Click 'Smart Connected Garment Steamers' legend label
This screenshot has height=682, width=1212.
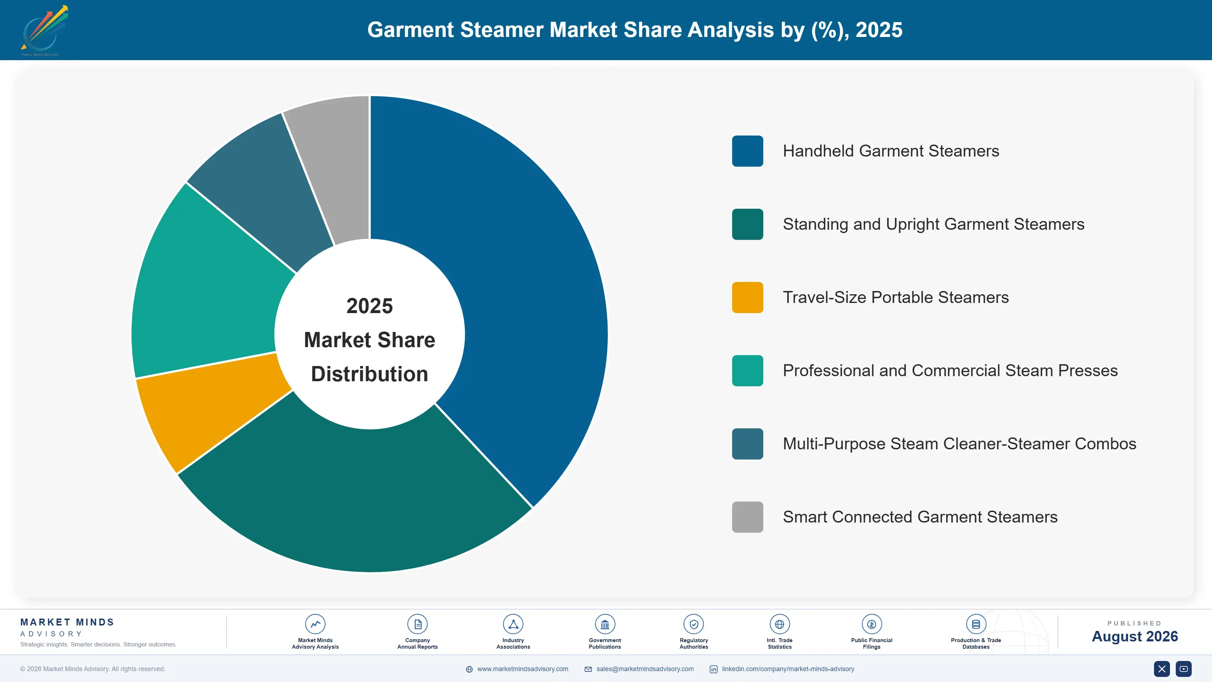coord(920,517)
